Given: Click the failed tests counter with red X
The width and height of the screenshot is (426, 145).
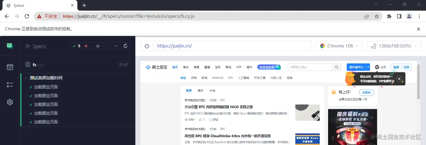Looking at the screenshot, I should click(89, 46).
